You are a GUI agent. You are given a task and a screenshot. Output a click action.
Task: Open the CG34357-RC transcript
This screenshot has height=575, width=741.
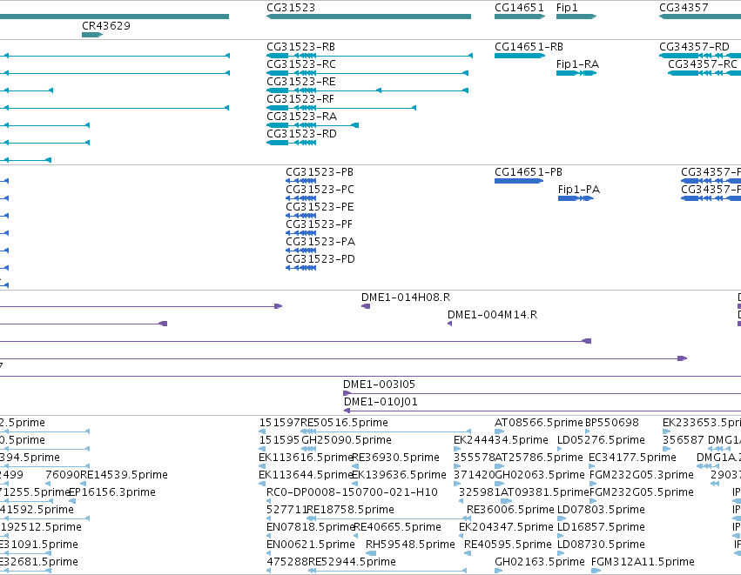[704, 73]
